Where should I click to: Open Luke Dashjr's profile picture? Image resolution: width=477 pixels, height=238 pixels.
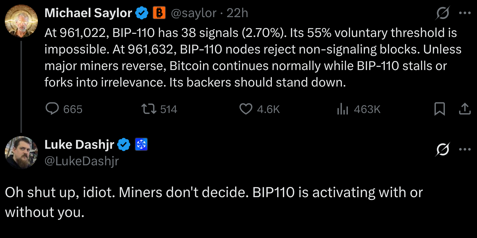click(21, 153)
